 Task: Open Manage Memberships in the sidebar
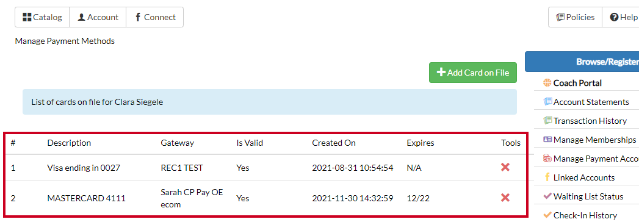(x=594, y=140)
